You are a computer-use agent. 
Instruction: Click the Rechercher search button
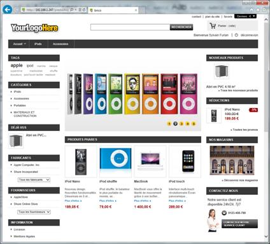181,27
